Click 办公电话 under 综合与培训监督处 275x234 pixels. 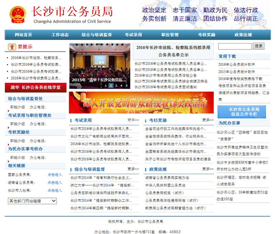(38, 107)
